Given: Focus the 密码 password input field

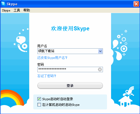Looking at the screenshot, I should pyautogui.click(x=70, y=69).
